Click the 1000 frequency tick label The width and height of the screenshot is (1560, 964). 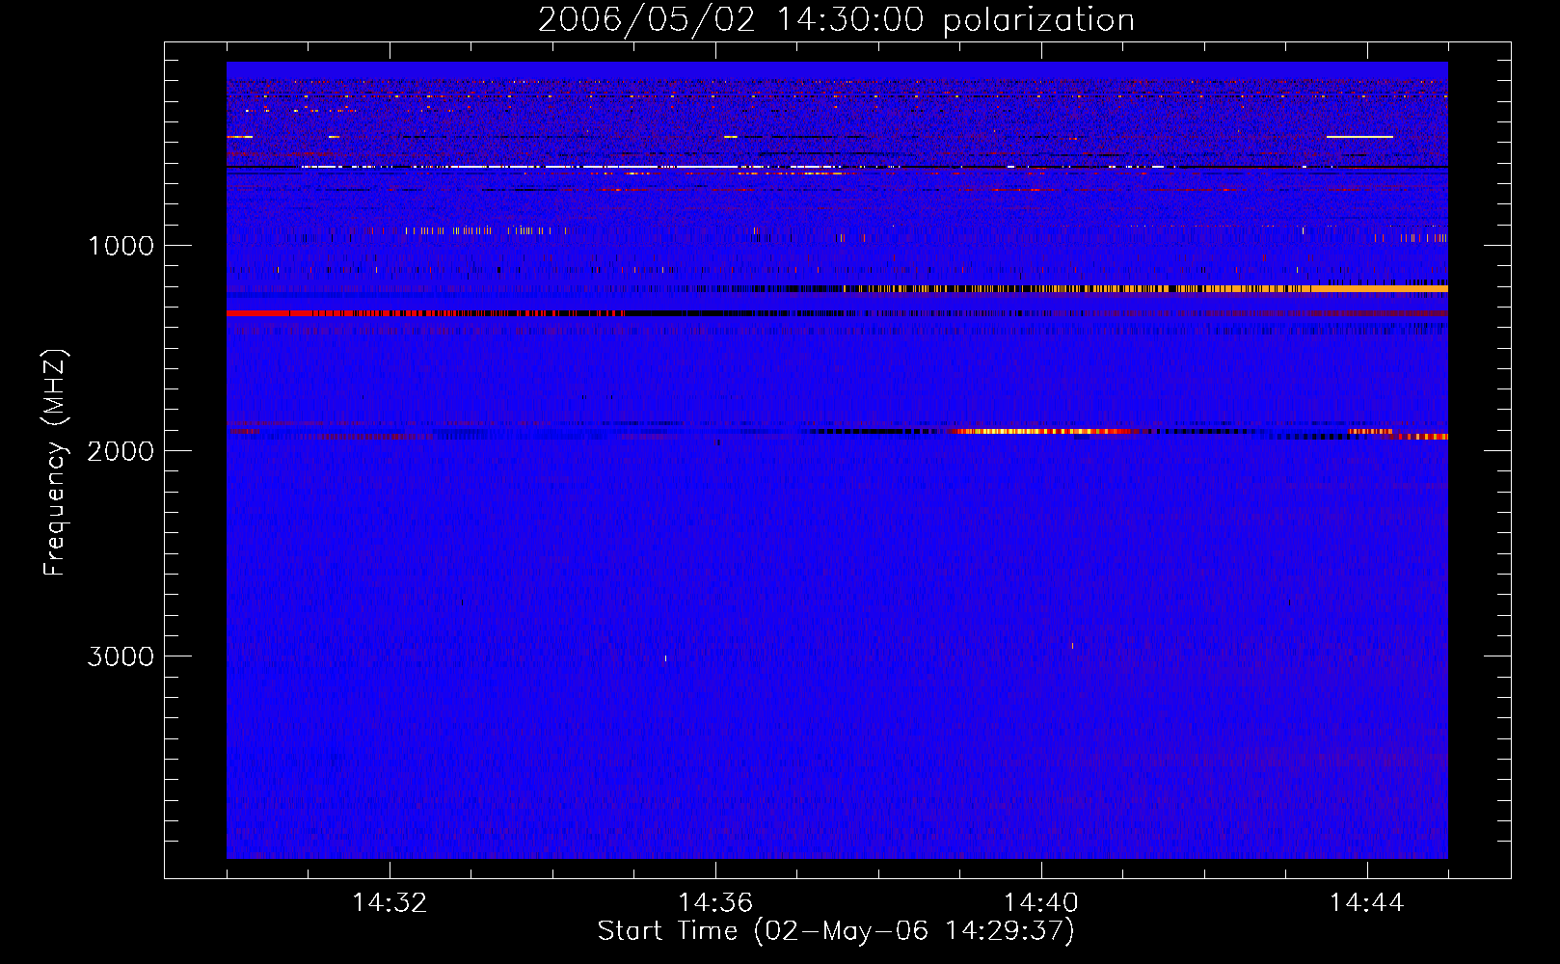[121, 246]
